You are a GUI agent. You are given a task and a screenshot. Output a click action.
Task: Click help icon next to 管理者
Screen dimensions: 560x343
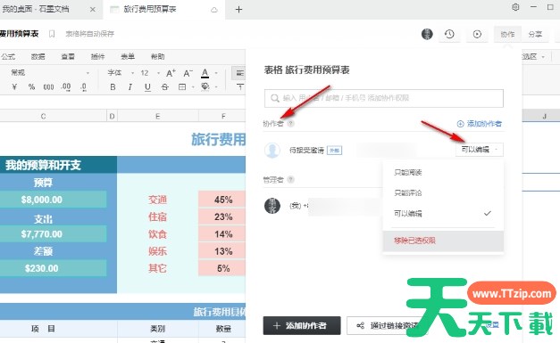tap(290, 179)
